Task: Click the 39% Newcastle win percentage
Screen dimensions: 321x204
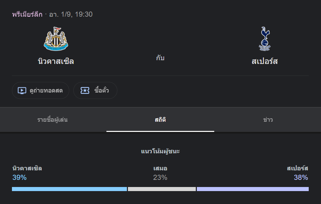Action: 19,177
